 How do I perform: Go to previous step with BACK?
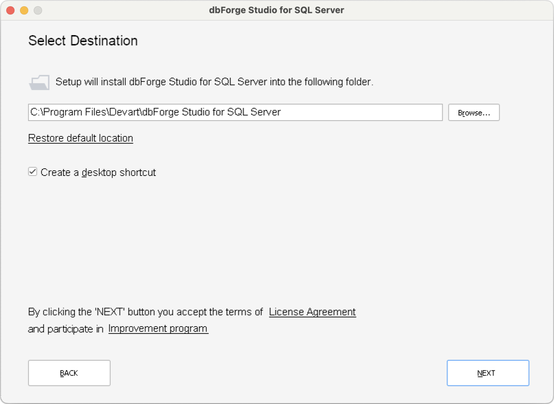(69, 373)
